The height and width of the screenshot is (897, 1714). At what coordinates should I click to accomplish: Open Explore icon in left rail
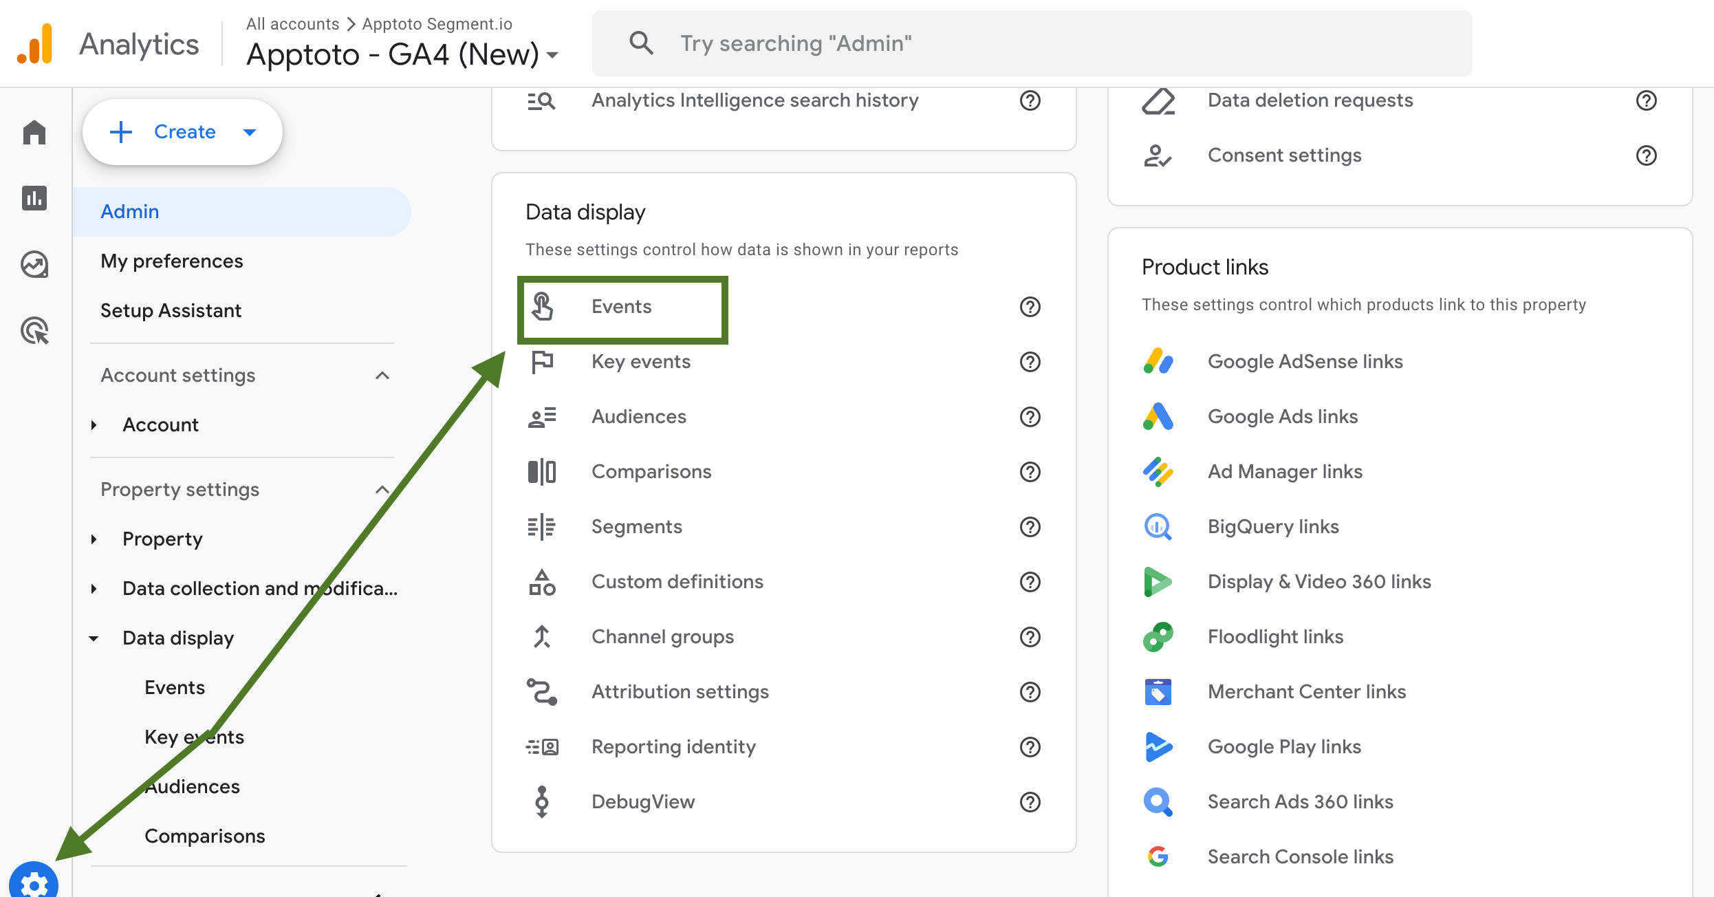(34, 264)
